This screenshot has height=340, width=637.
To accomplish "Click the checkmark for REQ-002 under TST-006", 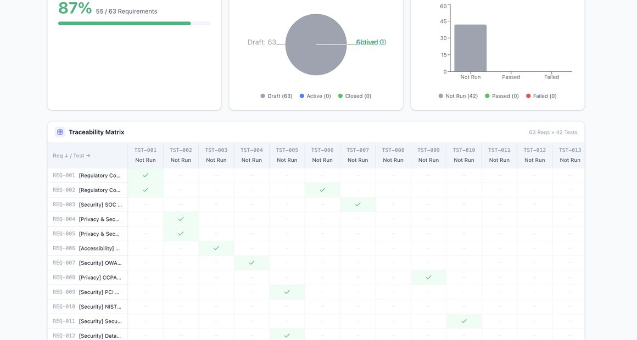I will coord(322,190).
